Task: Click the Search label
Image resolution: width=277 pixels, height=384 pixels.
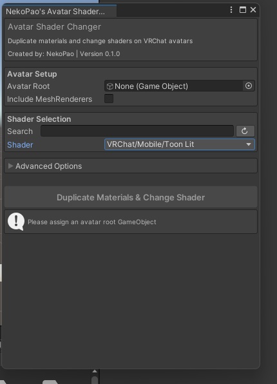Action: point(20,131)
